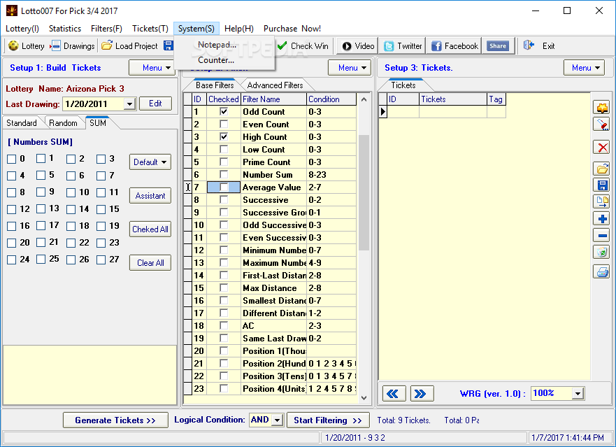Click the Check Win green checkmark

tap(282, 45)
